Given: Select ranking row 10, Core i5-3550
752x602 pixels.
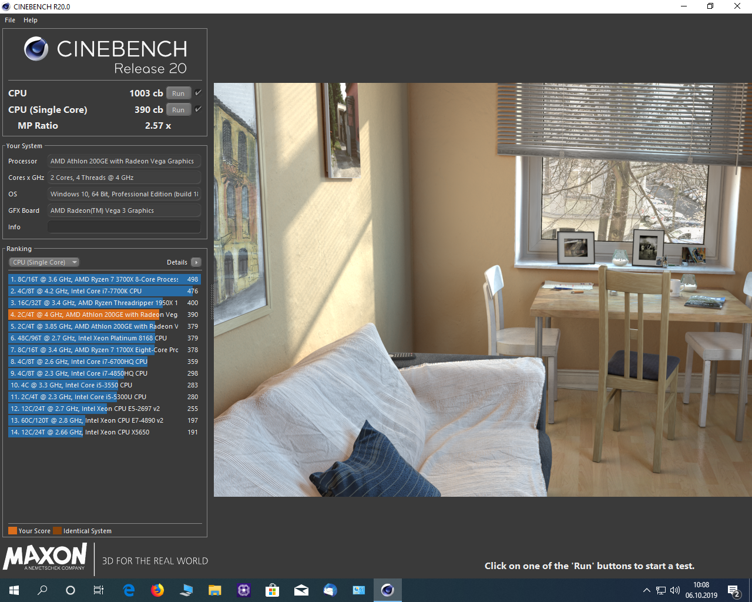Looking at the screenshot, I should (x=105, y=385).
